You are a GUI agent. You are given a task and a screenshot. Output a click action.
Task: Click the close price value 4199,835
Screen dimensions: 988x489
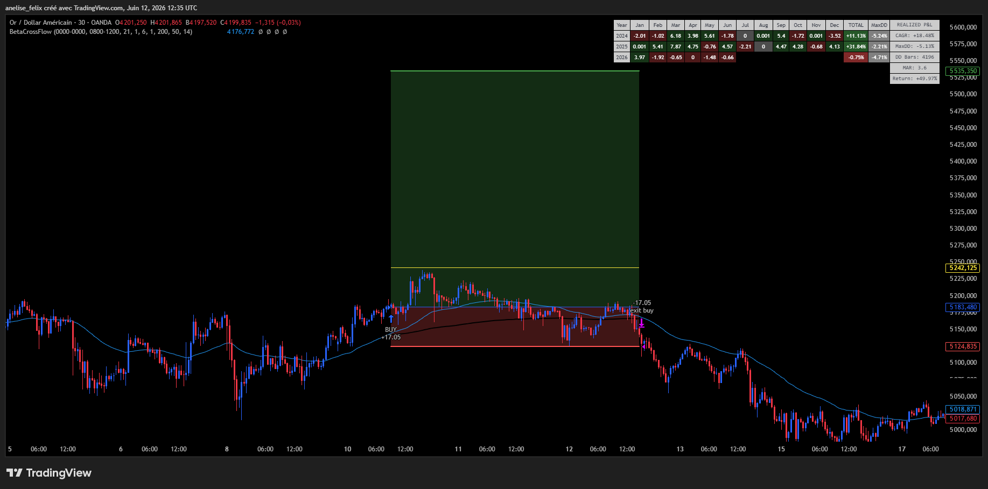(238, 23)
